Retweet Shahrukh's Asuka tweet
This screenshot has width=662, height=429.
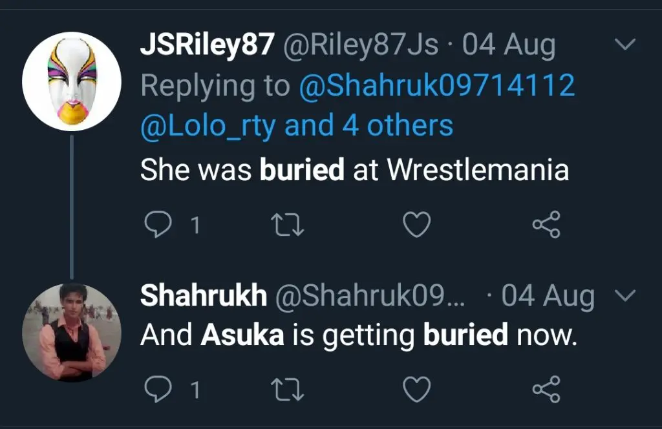pos(286,389)
